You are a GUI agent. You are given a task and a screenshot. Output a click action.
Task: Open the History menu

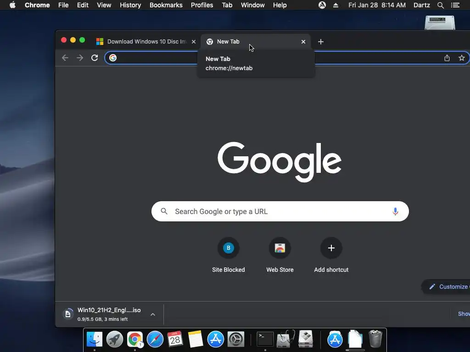coord(130,5)
